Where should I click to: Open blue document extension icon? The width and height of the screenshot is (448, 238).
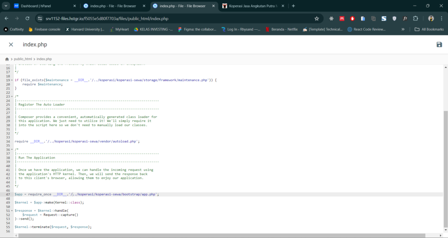(363, 18)
